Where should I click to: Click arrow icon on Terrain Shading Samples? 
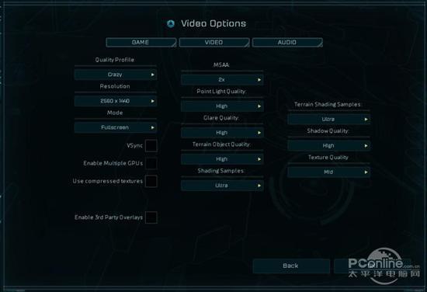[366, 120]
